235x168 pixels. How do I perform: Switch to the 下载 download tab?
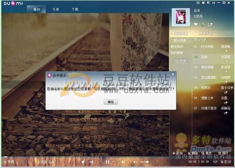click(75, 9)
